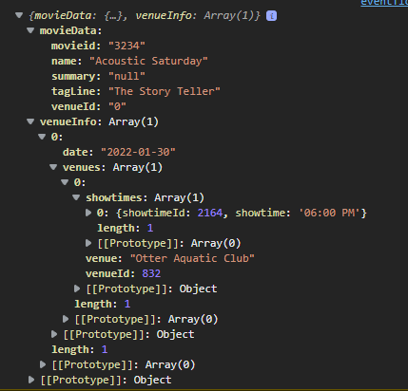408x391 pixels.
Task: Expand [[Prototype]]: Array(0) under venueInfo length
Action: click(43, 364)
